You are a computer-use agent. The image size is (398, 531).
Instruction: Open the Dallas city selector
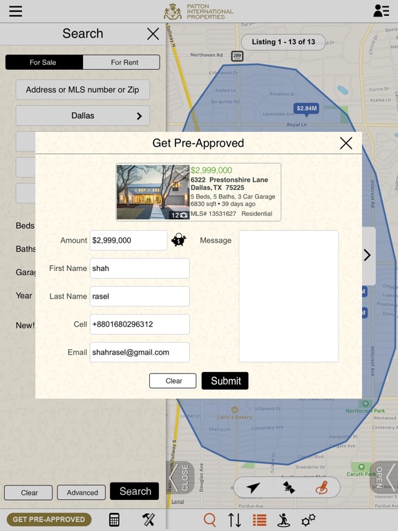click(83, 116)
